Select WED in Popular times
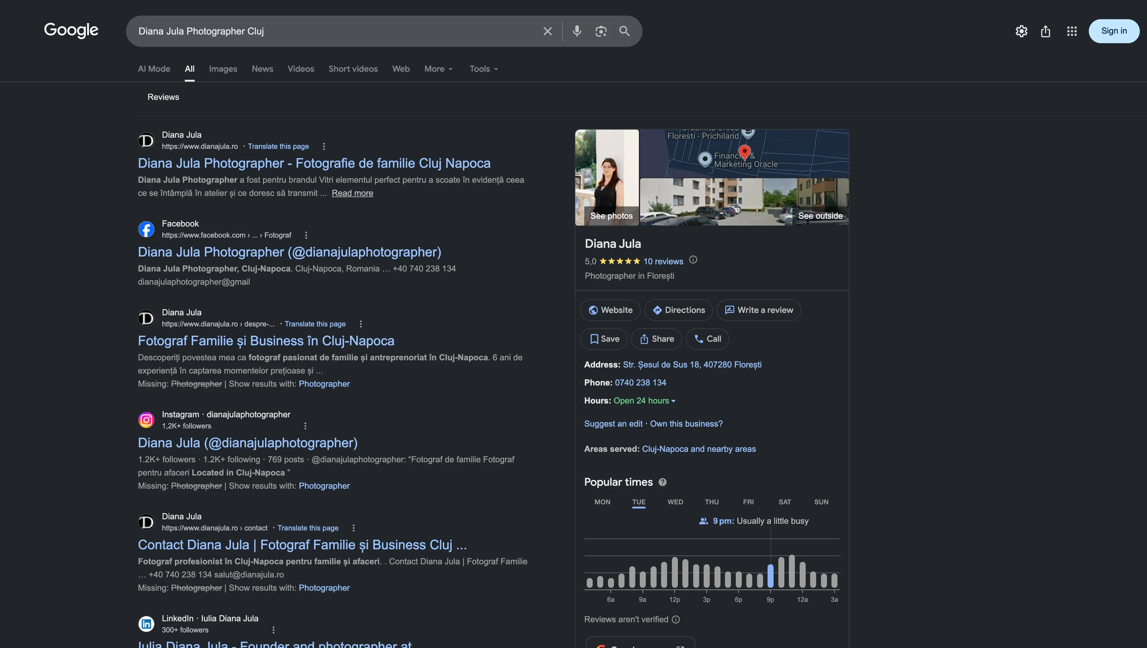This screenshot has width=1147, height=648. pos(675,502)
